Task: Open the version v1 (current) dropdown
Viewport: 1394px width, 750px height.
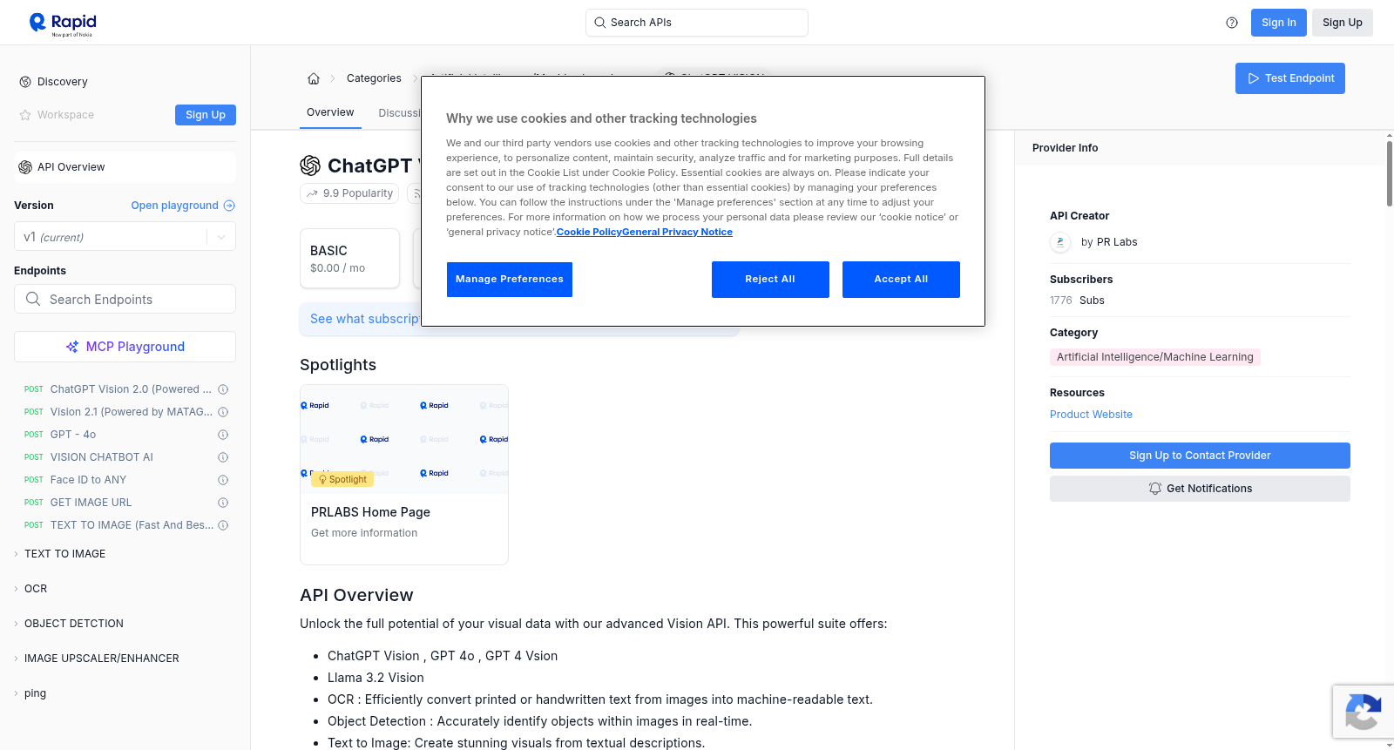Action: (125, 237)
